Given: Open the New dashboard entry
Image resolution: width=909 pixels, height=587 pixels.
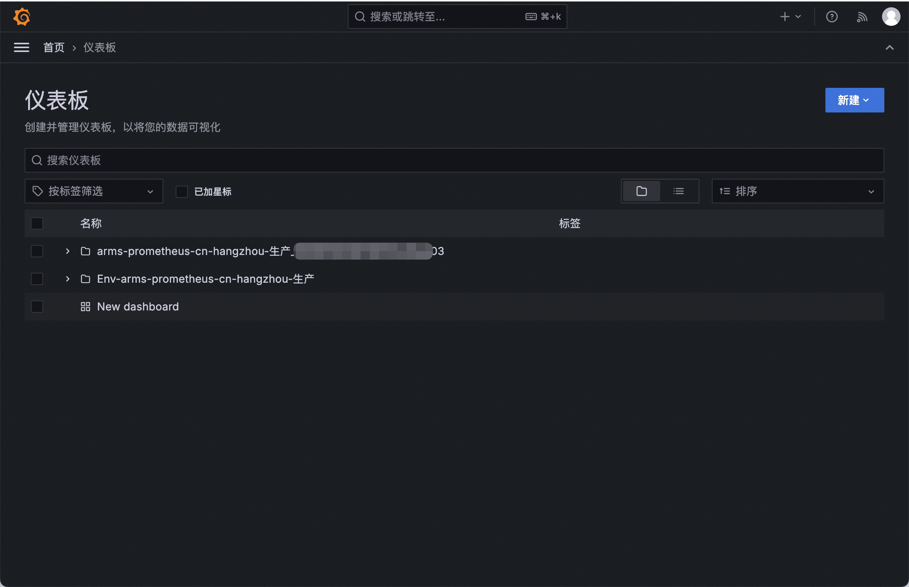Looking at the screenshot, I should pos(138,307).
